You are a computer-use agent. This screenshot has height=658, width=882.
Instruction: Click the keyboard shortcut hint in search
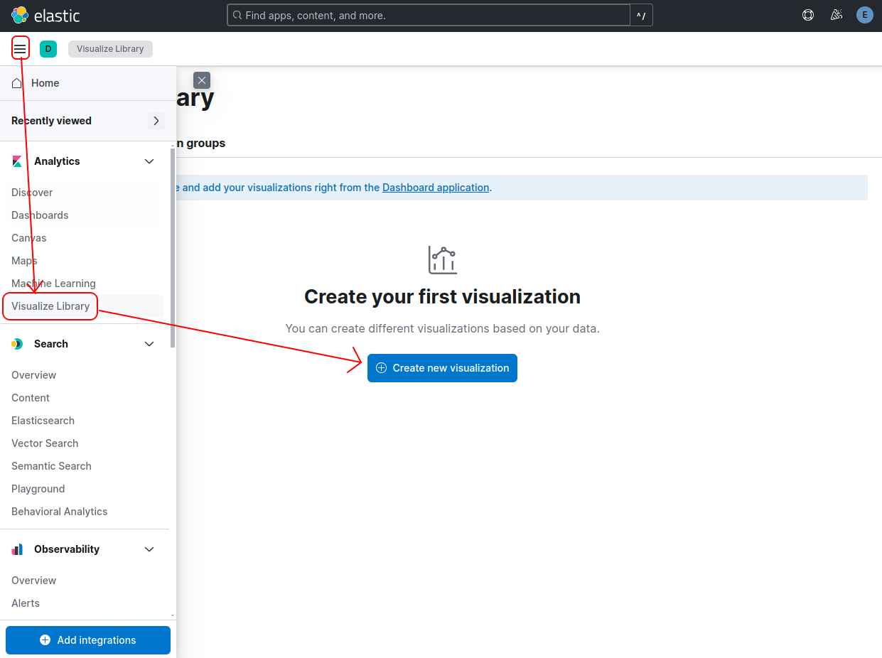641,15
